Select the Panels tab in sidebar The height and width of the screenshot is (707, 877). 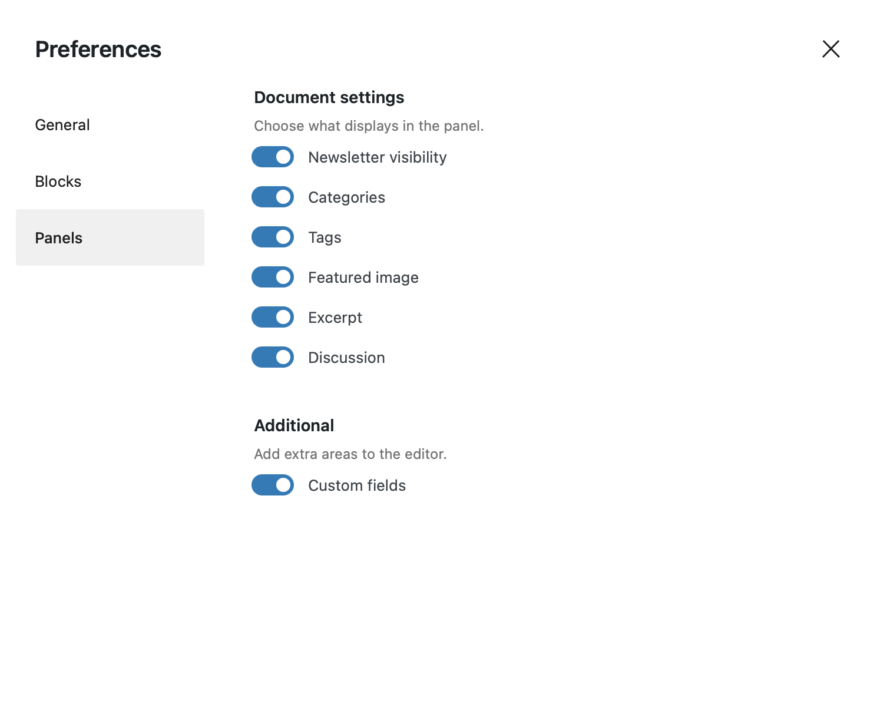(58, 237)
